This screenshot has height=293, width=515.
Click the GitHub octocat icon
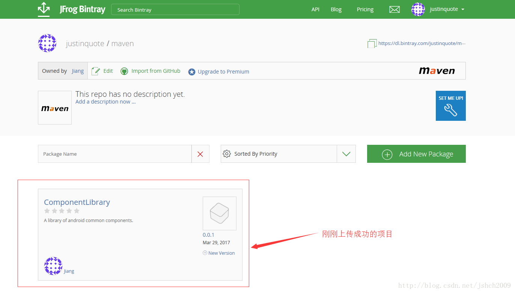point(124,71)
